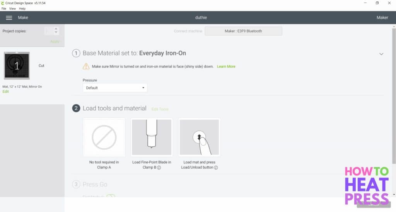Screen dimensions: 396x212
Task: Click the info icon after Load/Unload button
Action: point(216,168)
